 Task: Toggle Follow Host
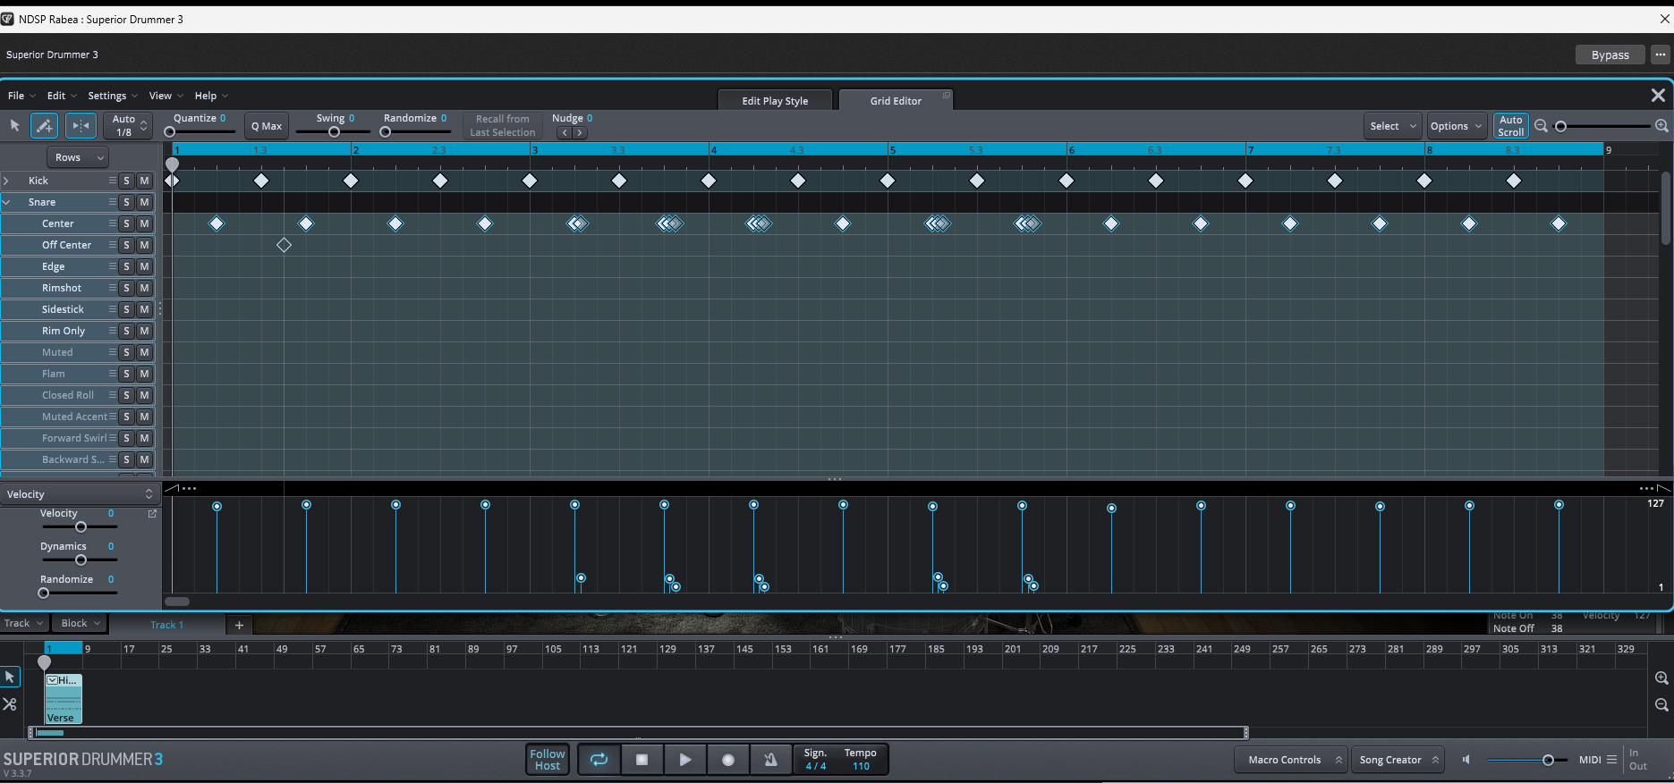click(x=548, y=760)
